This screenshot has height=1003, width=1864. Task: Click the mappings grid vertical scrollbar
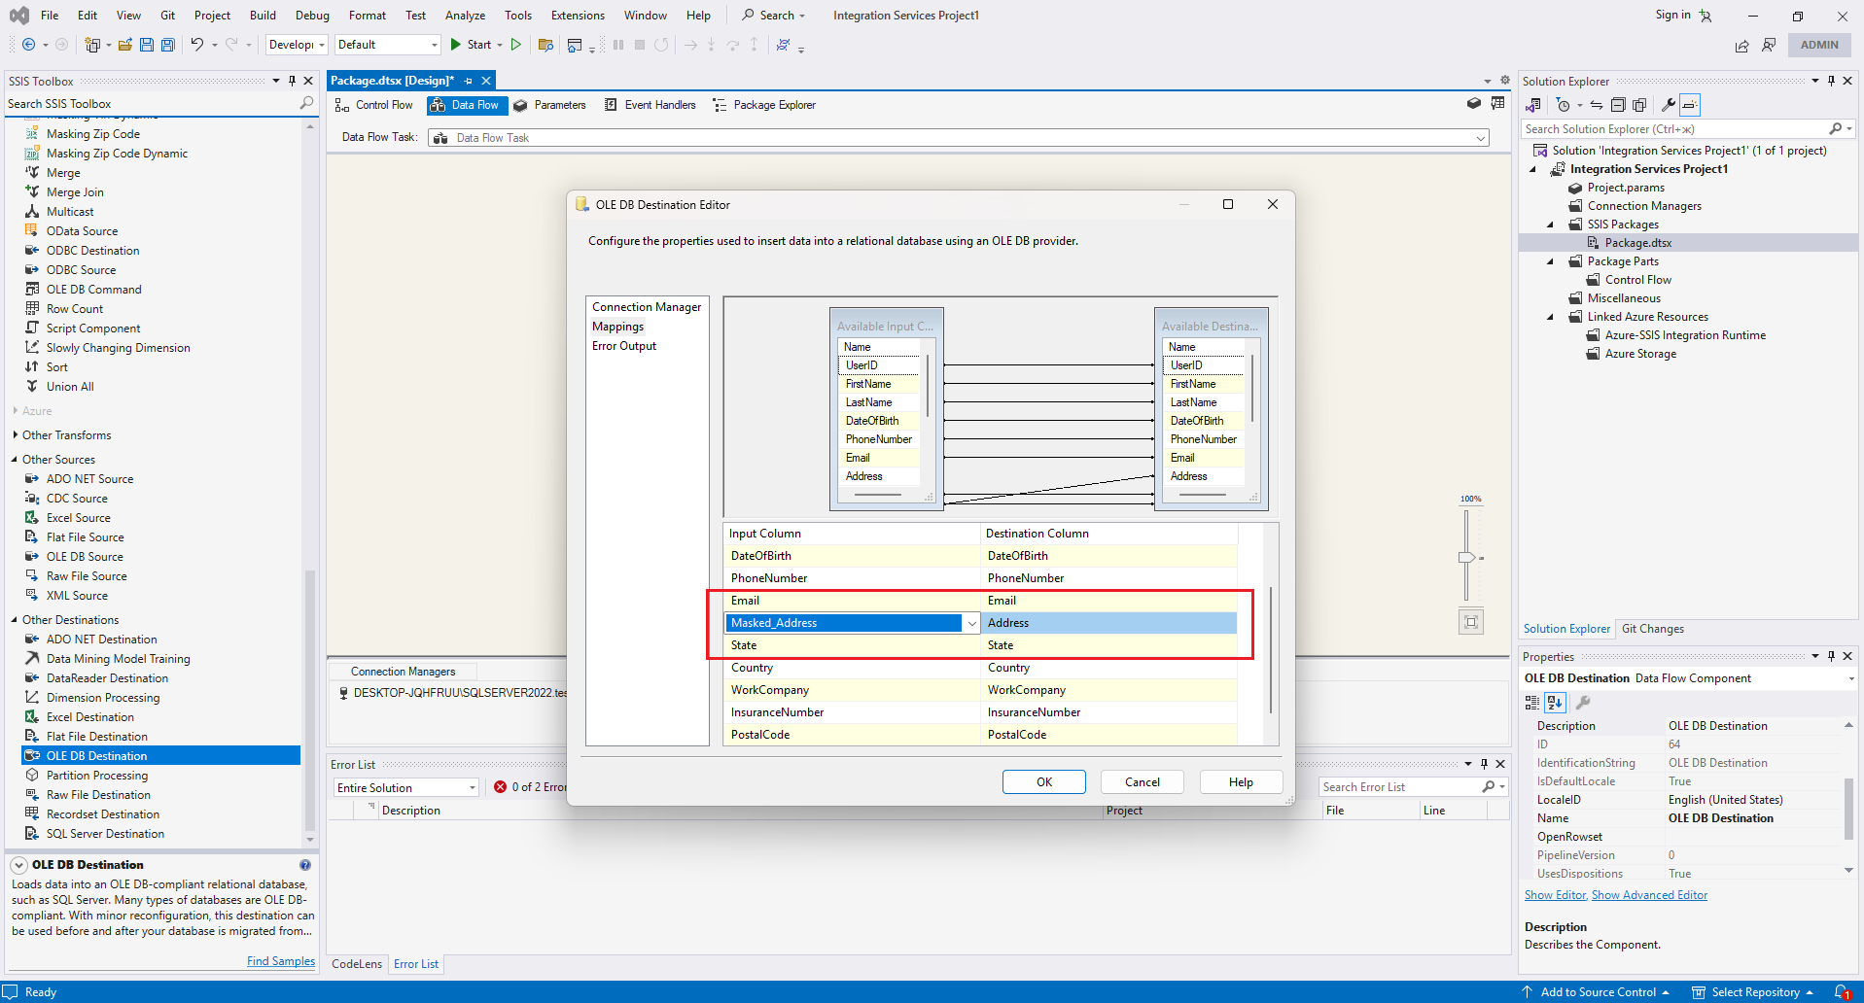coord(1270,649)
